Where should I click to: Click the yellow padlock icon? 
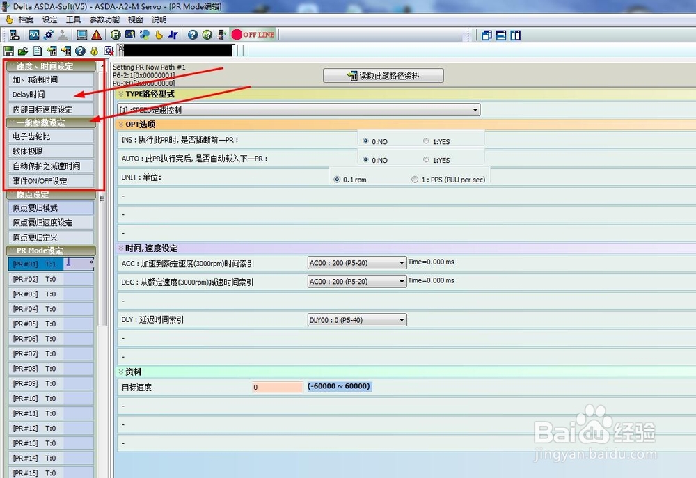tap(94, 51)
